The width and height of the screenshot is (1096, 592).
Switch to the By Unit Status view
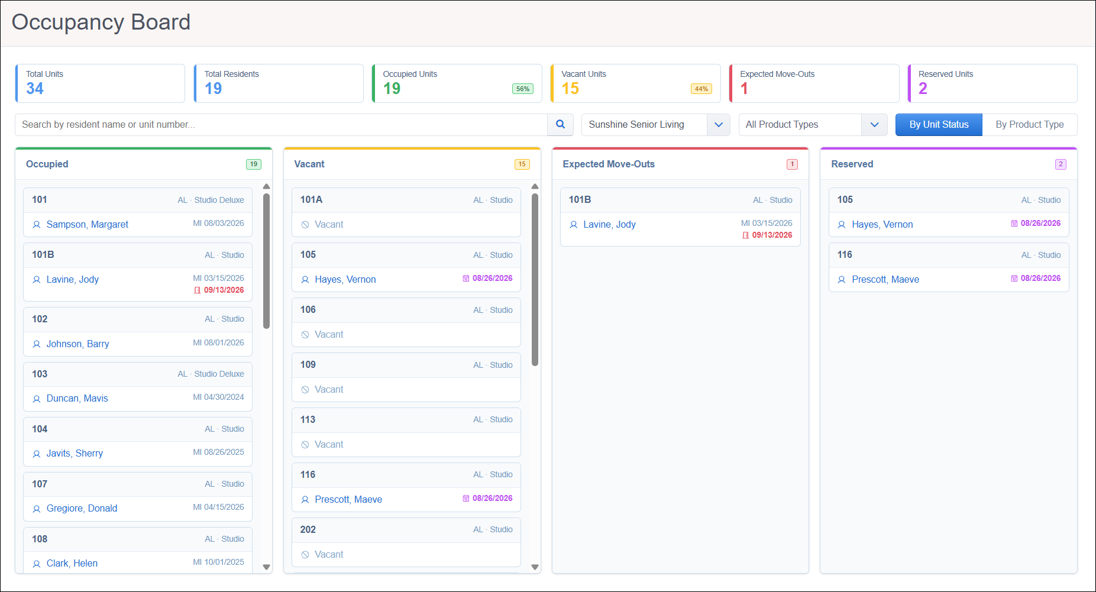(x=939, y=125)
